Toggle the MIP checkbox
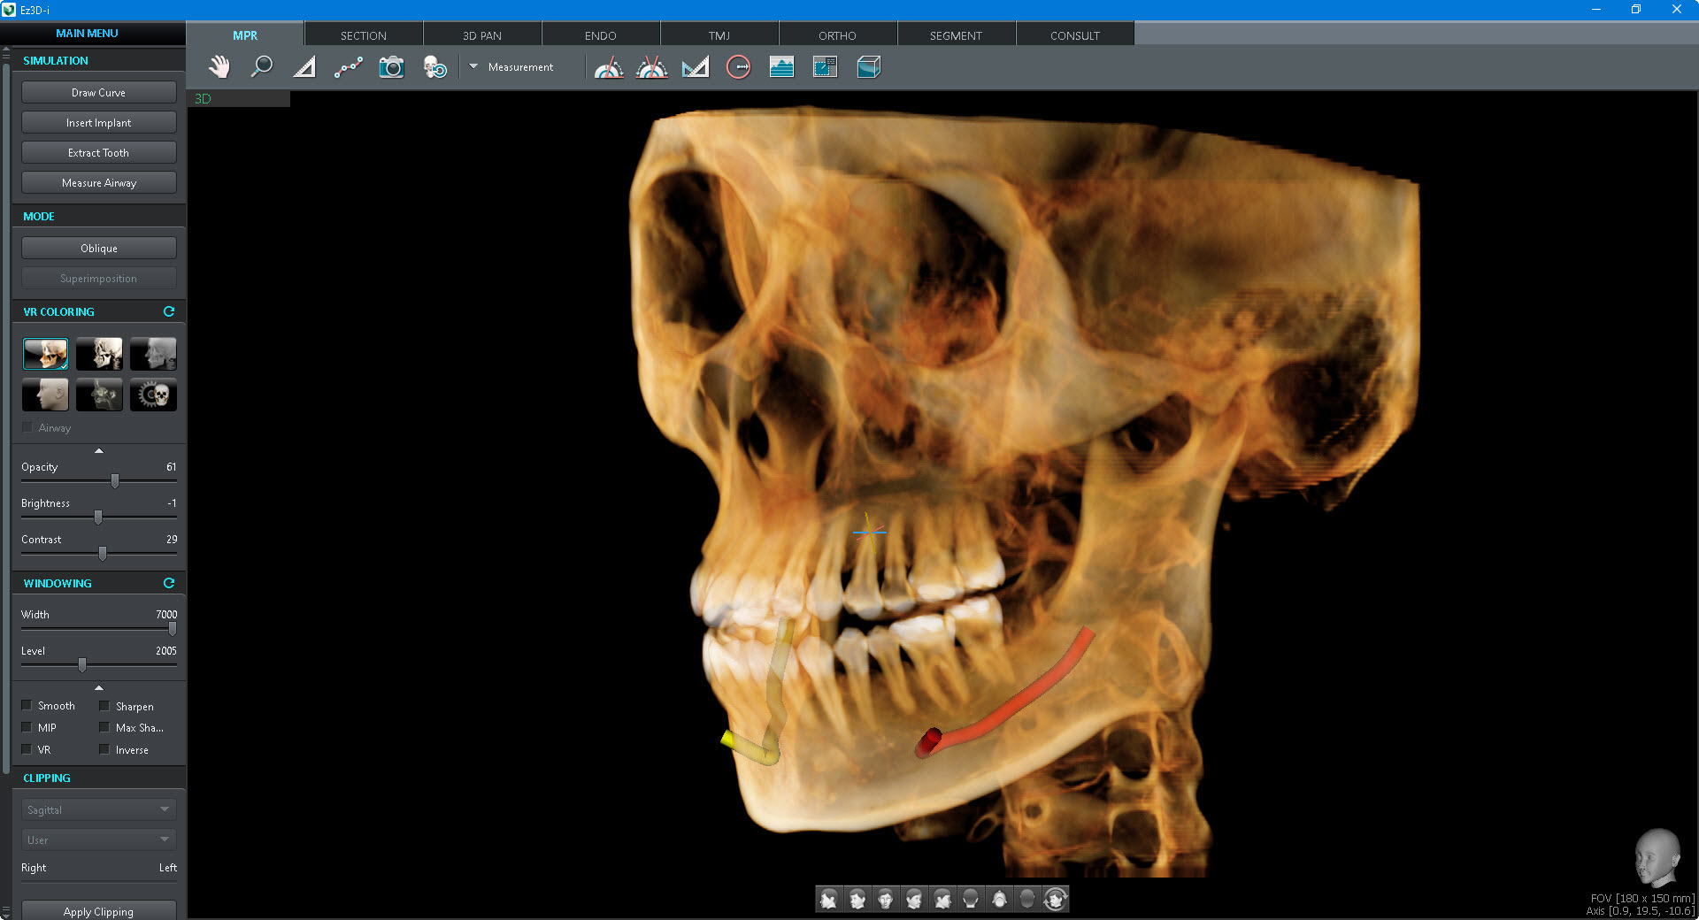The height and width of the screenshot is (920, 1699). pyautogui.click(x=27, y=727)
